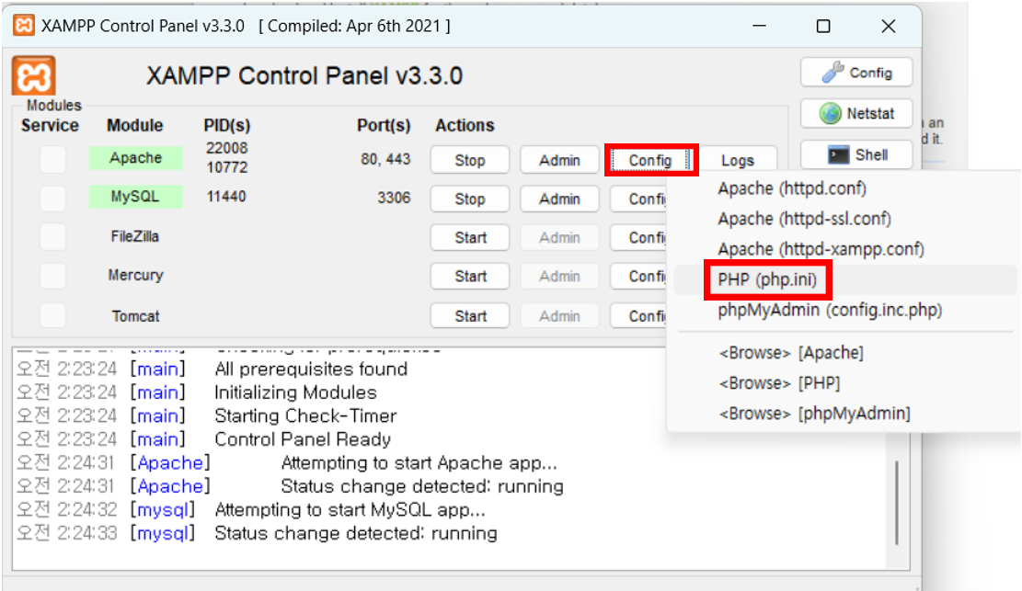Image resolution: width=1022 pixels, height=591 pixels.
Task: Toggle FileZilla service checkbox
Action: (52, 237)
